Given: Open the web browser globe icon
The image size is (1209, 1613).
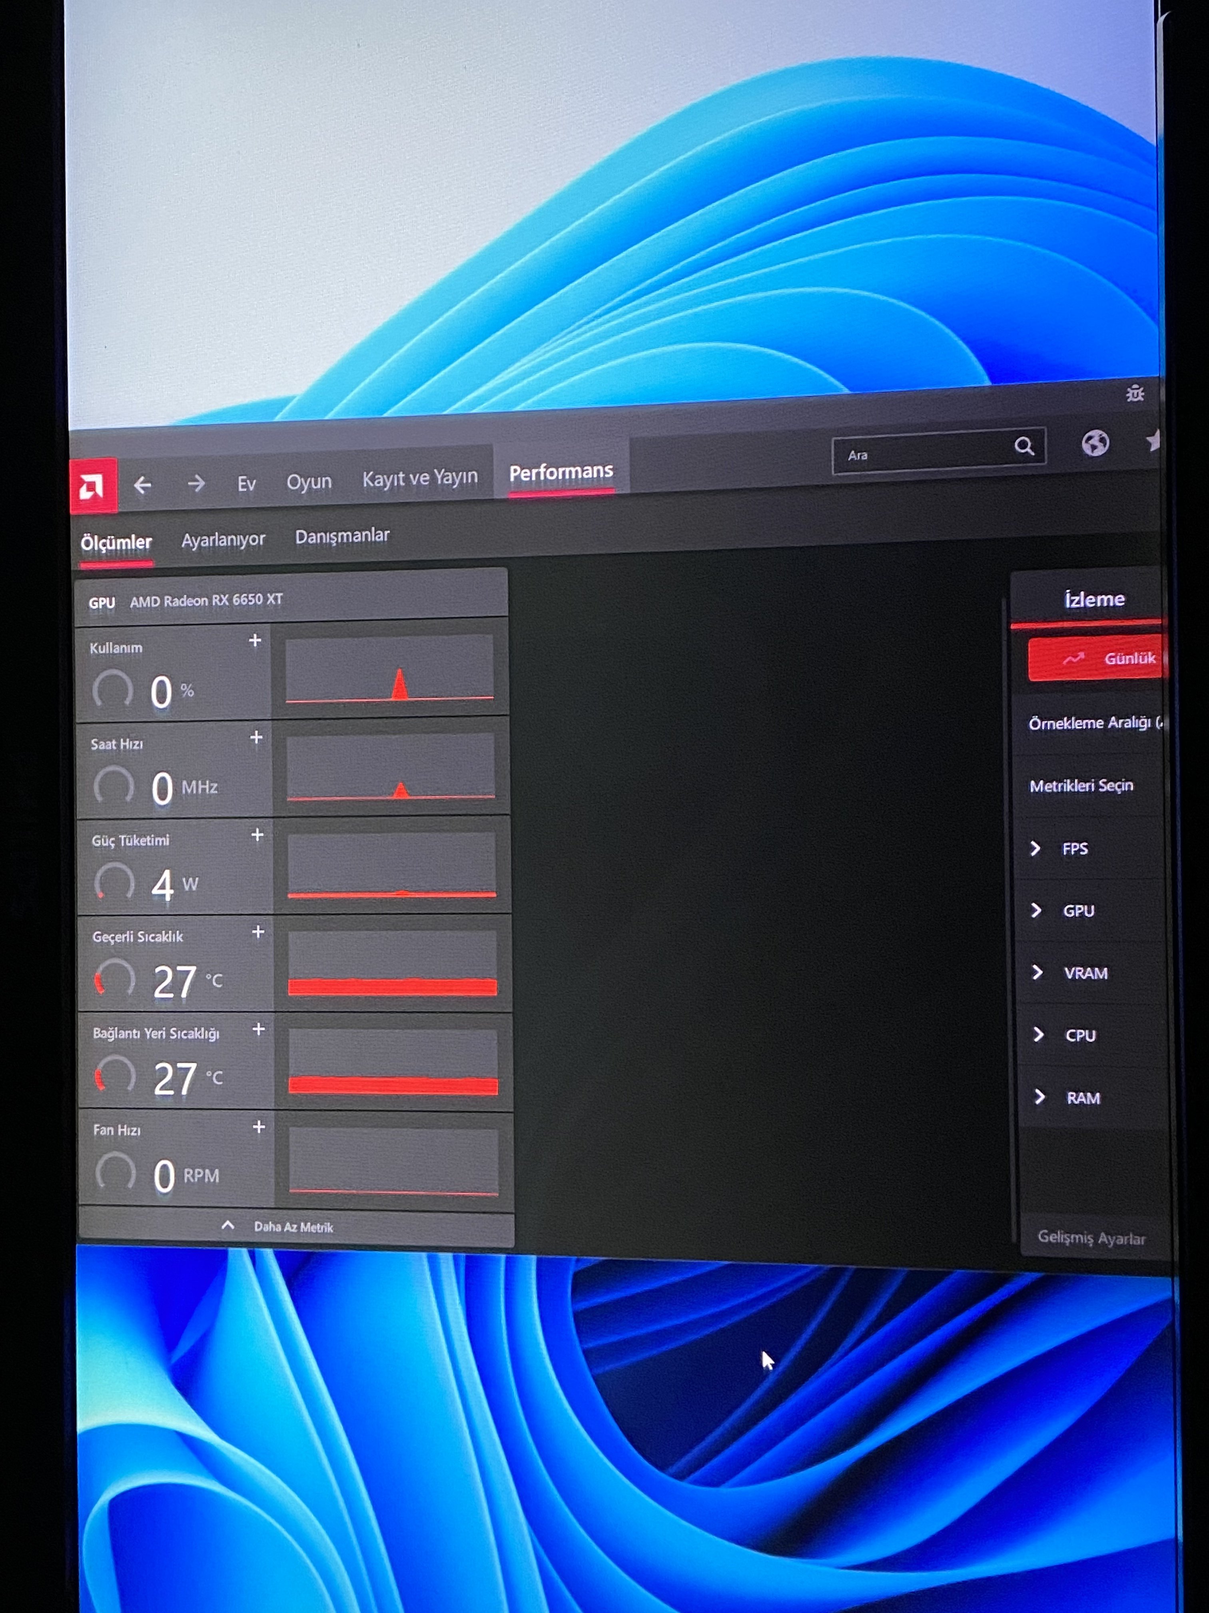Looking at the screenshot, I should coord(1095,442).
